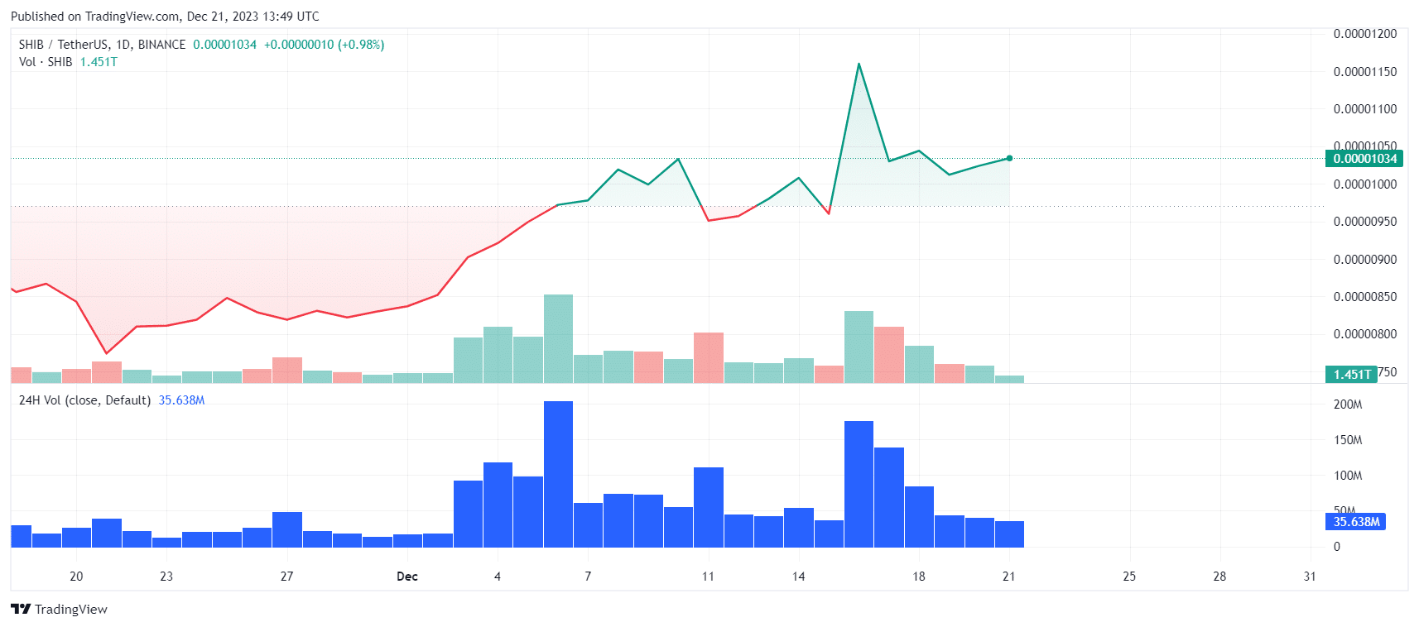Click the current price label 0.00001034
The image size is (1419, 627).
click(x=1364, y=159)
